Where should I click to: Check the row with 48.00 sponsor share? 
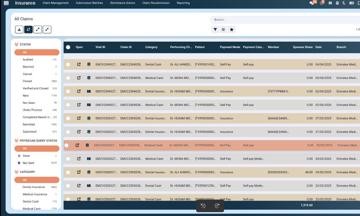68,172
